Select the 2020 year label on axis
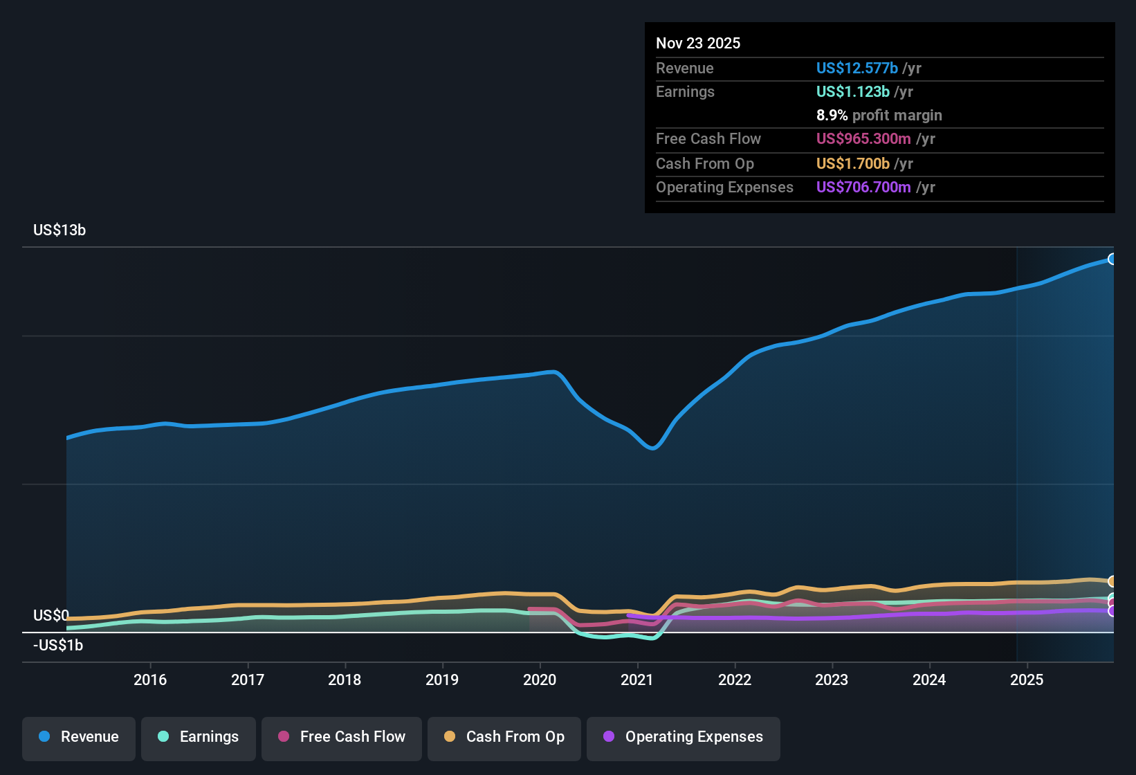This screenshot has width=1136, height=775. coord(541,680)
